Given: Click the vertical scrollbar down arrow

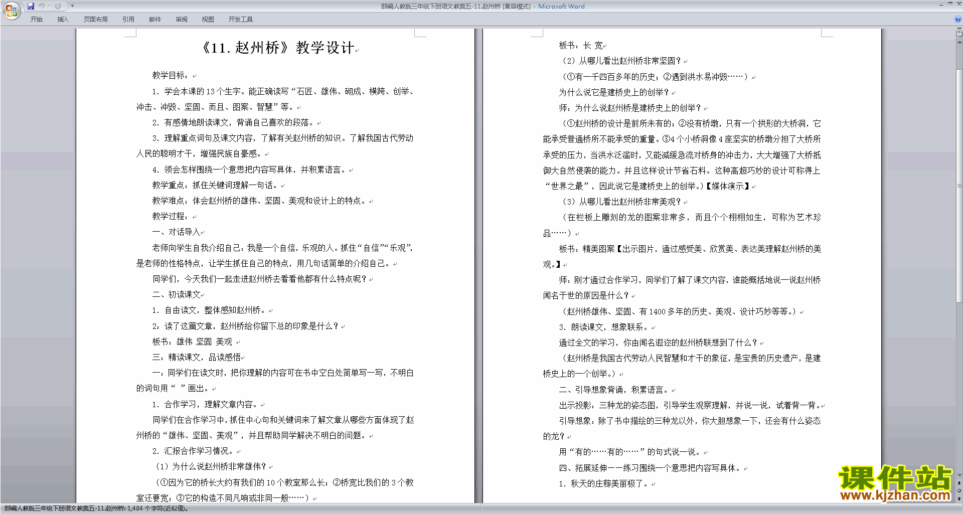Looking at the screenshot, I should pyautogui.click(x=959, y=475).
